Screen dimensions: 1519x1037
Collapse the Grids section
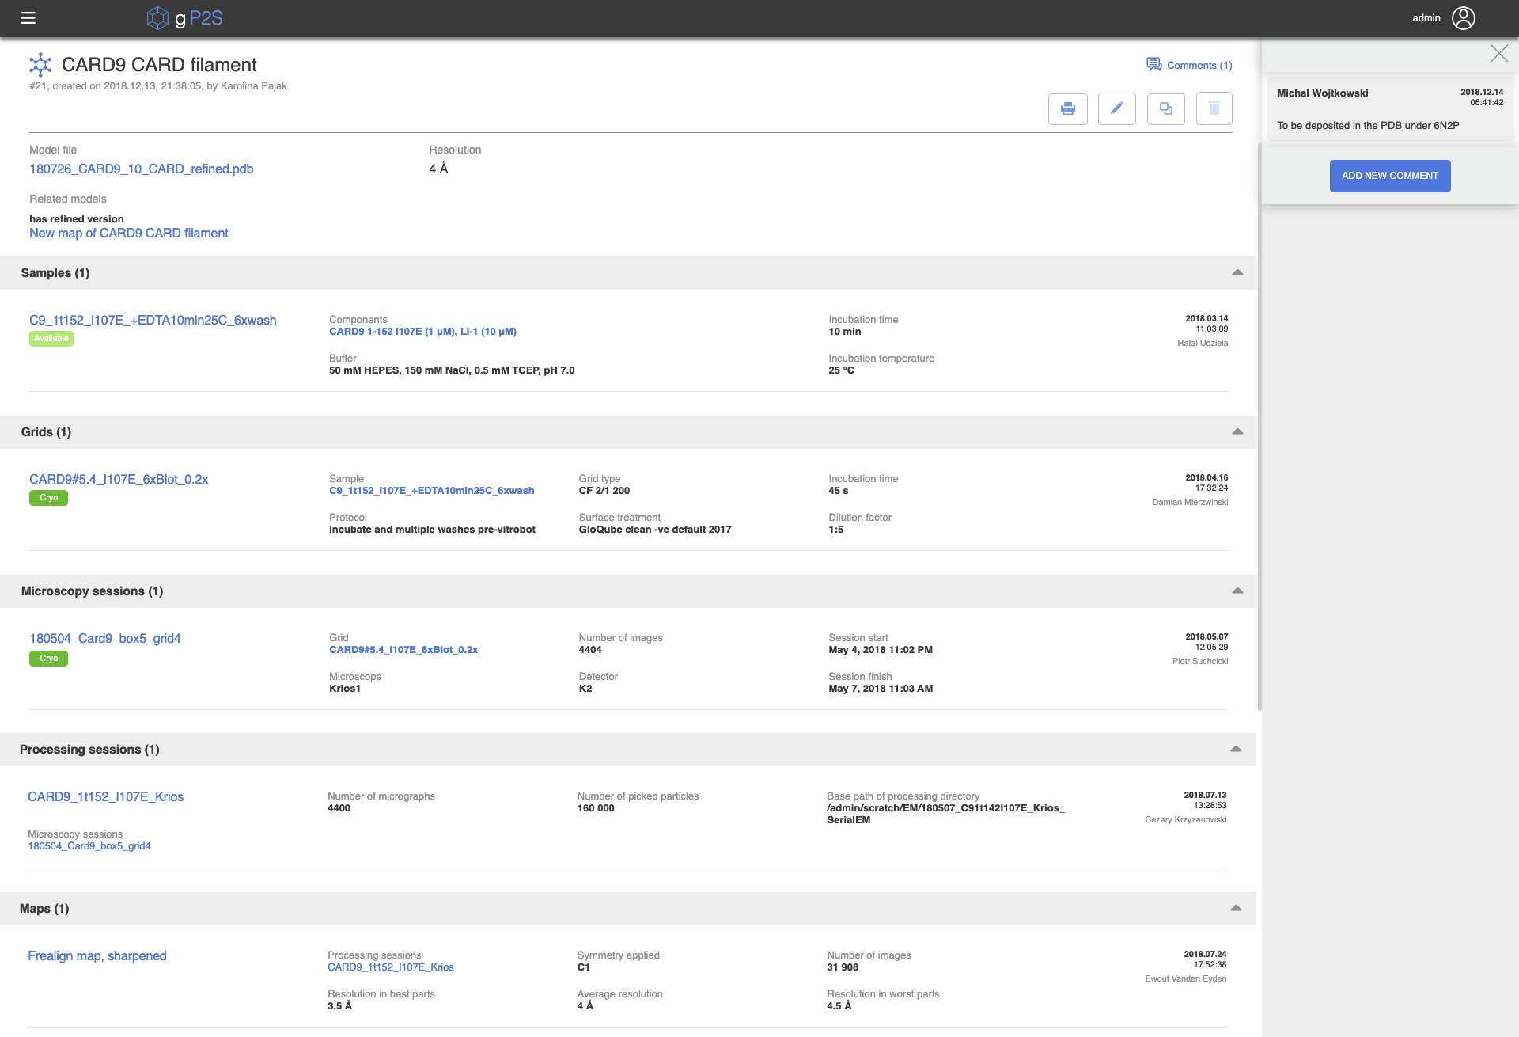pos(1237,432)
